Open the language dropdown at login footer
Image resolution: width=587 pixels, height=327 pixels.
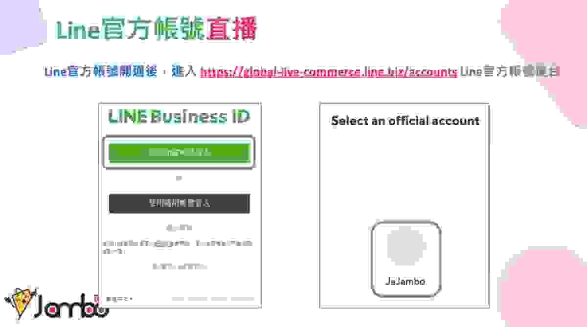[x=119, y=298]
